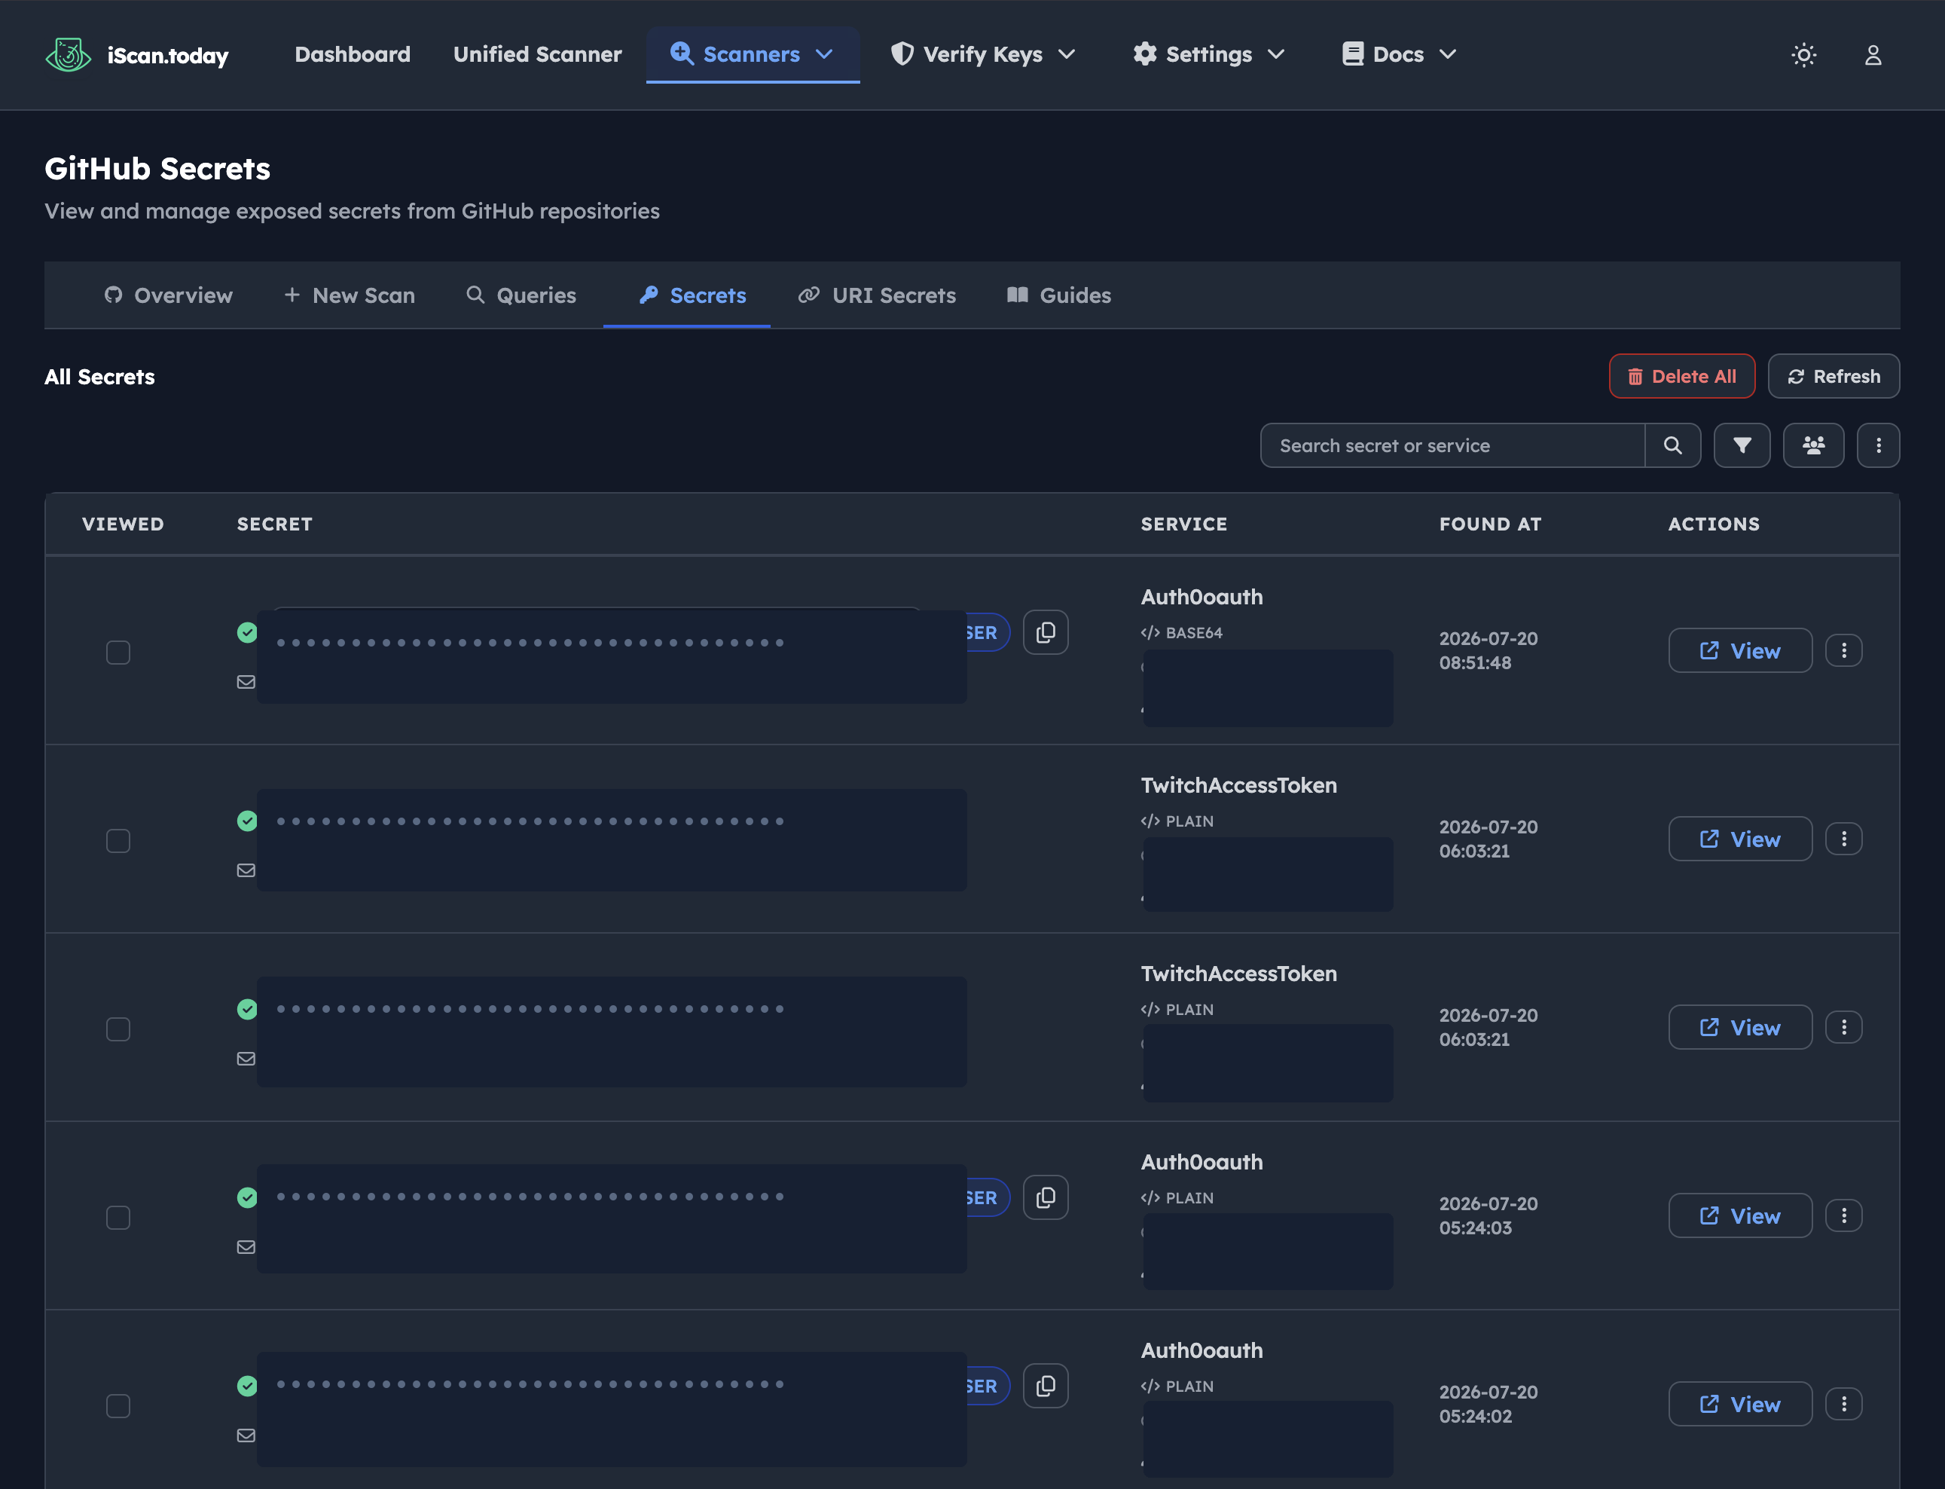Switch to the Queries tab

pos(521,295)
